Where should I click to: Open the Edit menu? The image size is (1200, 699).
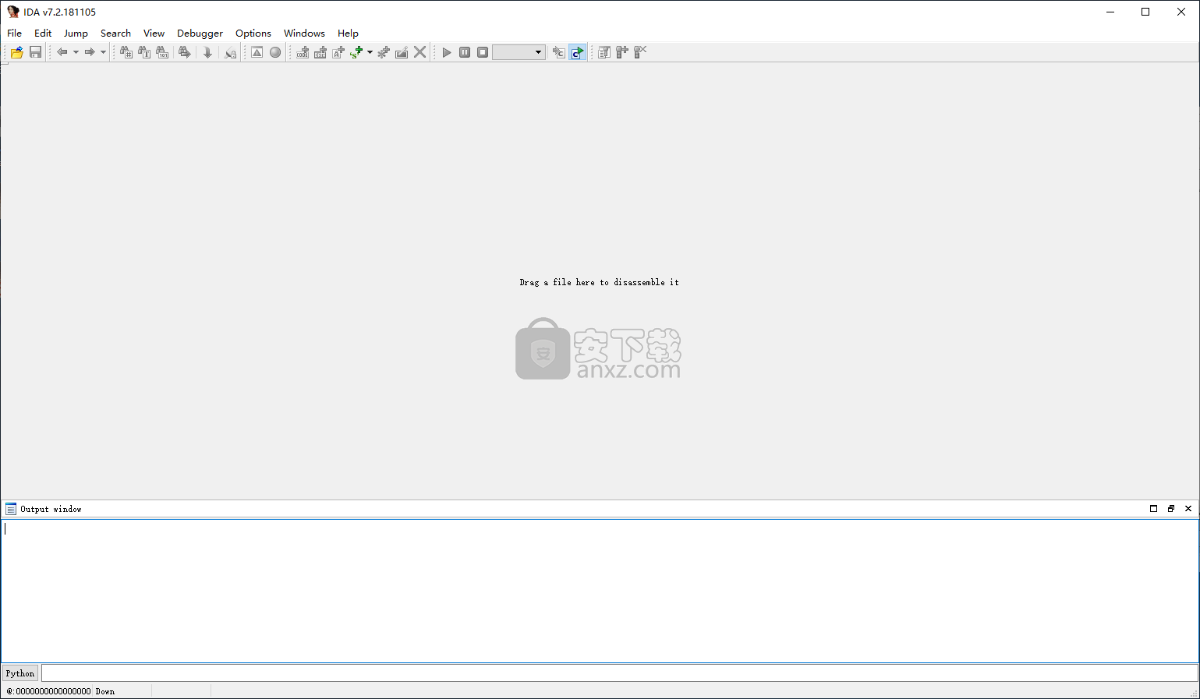tap(43, 33)
